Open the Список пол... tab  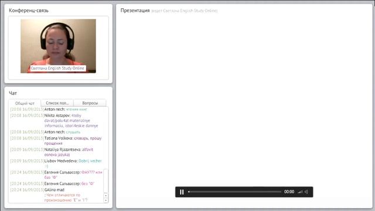[x=57, y=103]
